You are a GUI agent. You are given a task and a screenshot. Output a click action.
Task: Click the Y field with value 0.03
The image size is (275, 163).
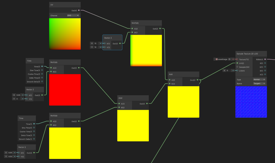[x=10, y=156]
